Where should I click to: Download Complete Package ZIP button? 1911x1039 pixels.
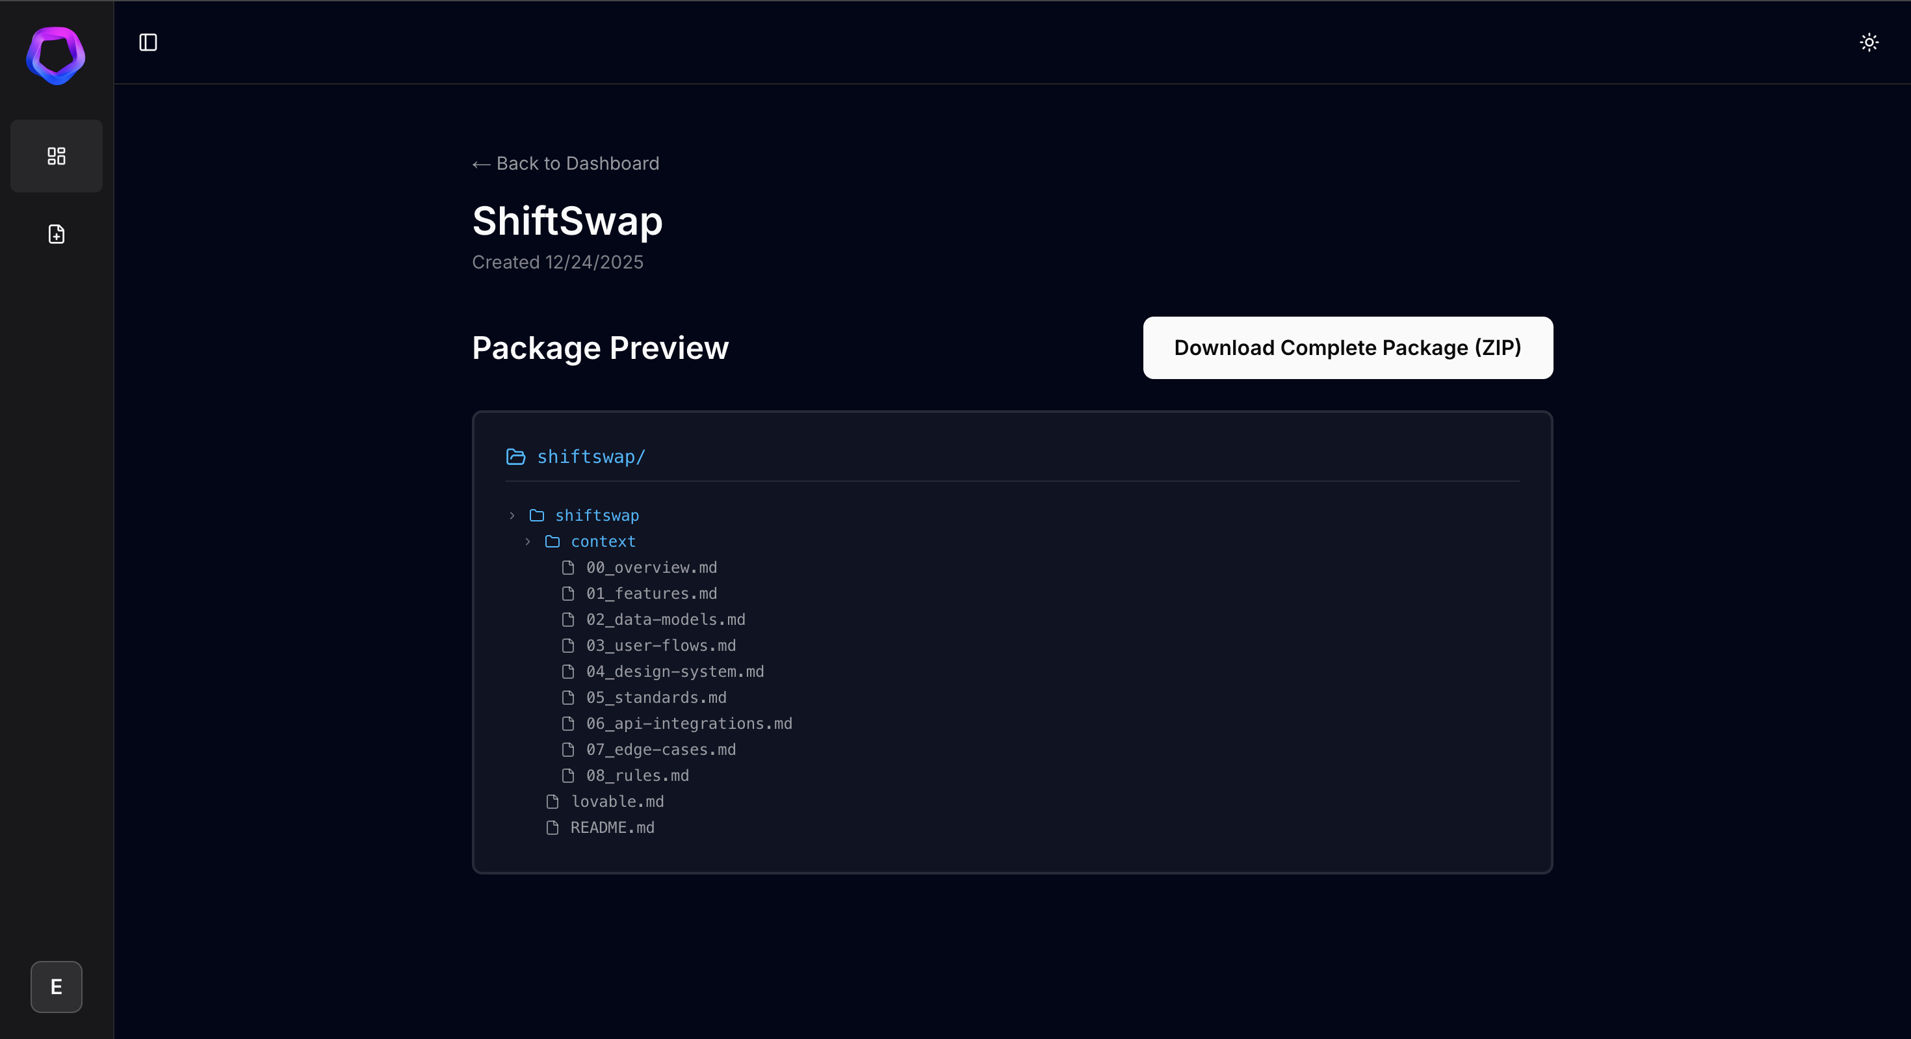pos(1347,348)
